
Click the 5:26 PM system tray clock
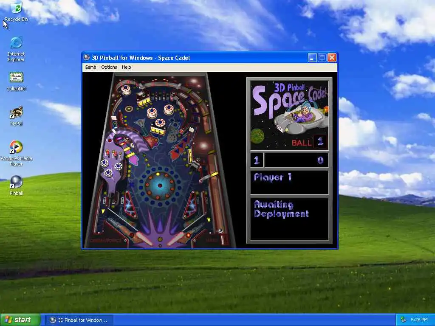tap(419, 320)
